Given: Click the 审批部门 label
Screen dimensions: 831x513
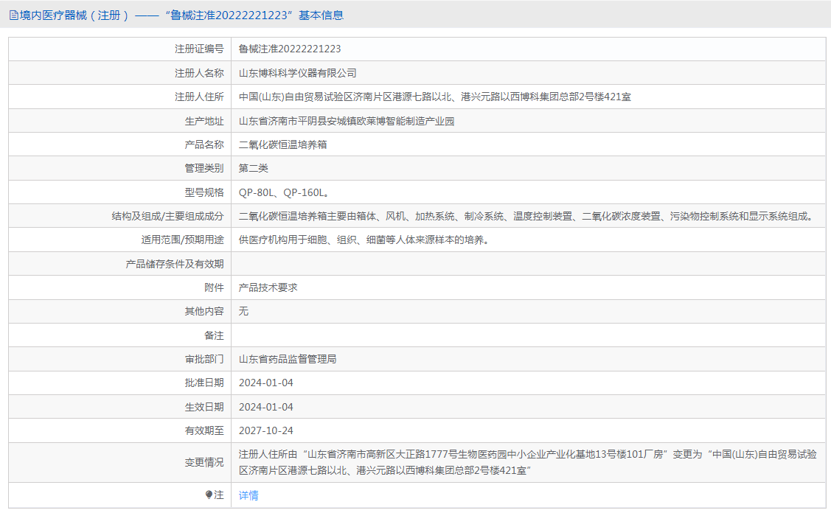Looking at the screenshot, I should [204, 359].
